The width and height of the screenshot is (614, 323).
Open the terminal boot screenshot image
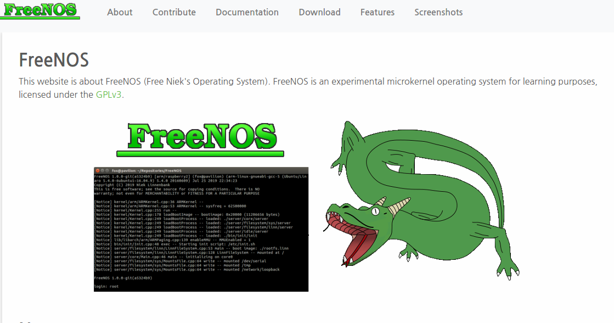pyautogui.click(x=201, y=229)
